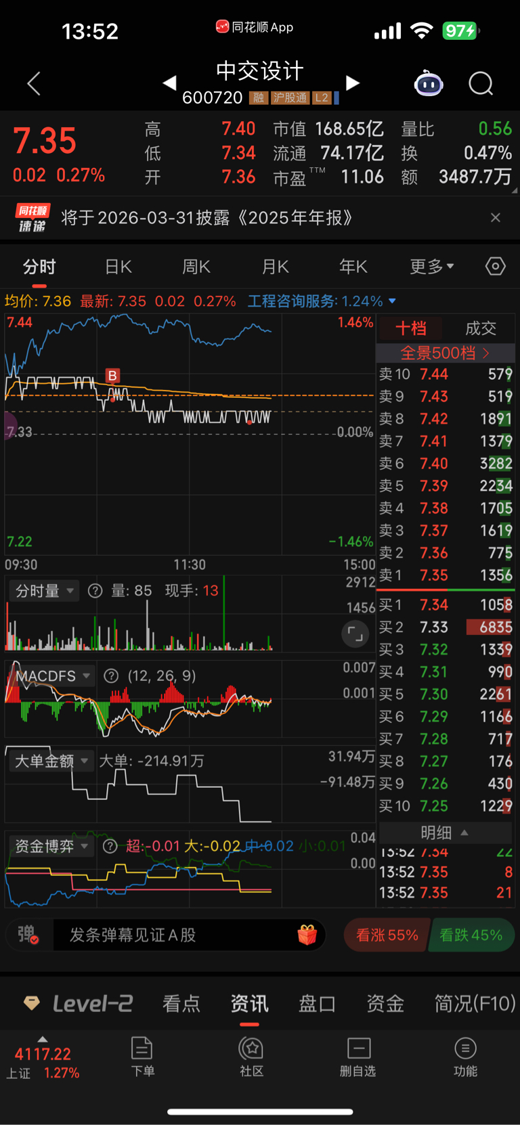This screenshot has height=1125, width=520.
Task: Open search with magnifier icon
Action: tap(481, 84)
